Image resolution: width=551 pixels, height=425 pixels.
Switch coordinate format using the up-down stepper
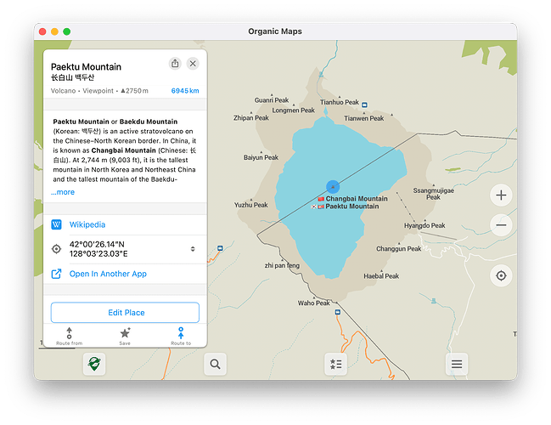point(193,249)
